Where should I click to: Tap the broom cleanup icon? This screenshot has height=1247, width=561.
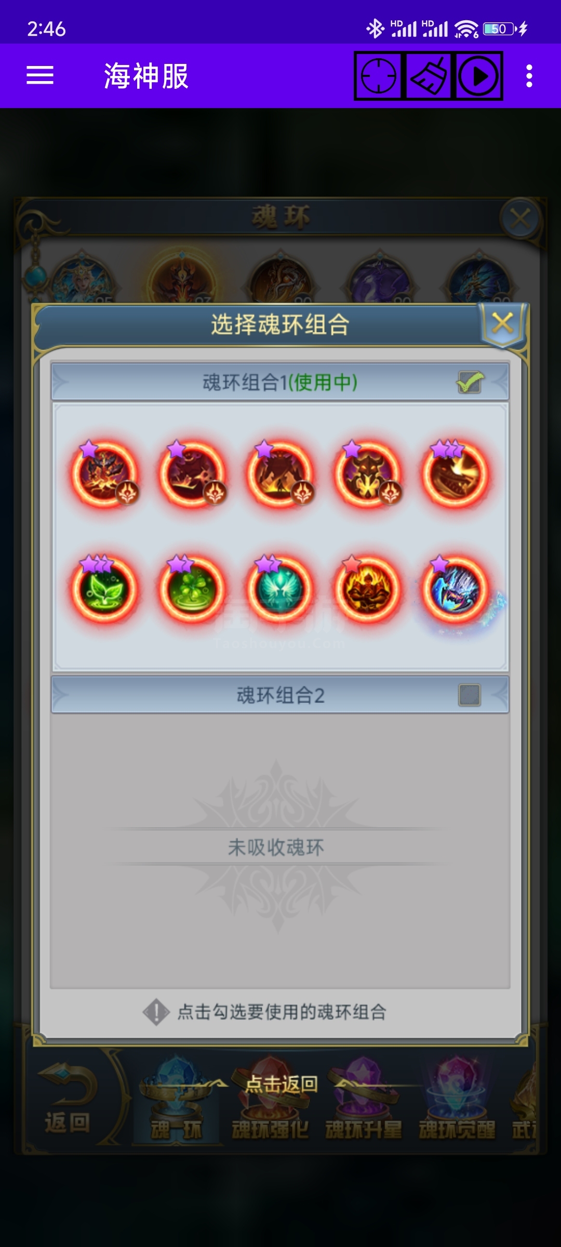pos(429,76)
